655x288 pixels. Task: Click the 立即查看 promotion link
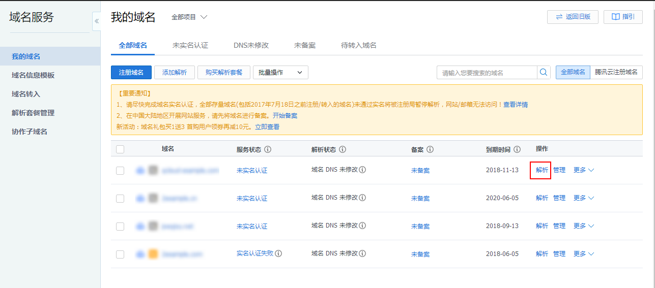(x=267, y=127)
